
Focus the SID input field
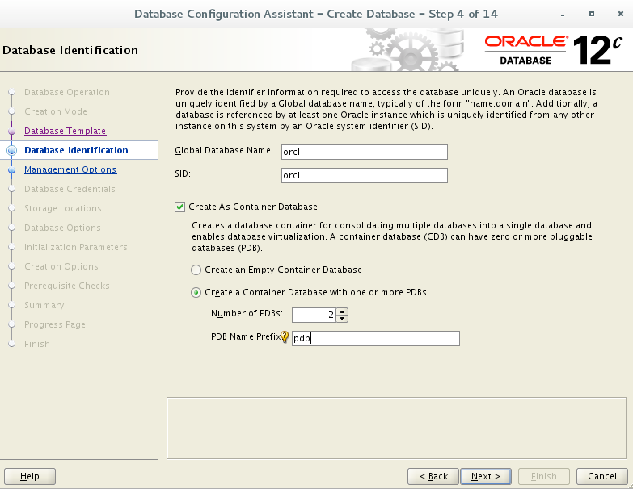point(364,175)
